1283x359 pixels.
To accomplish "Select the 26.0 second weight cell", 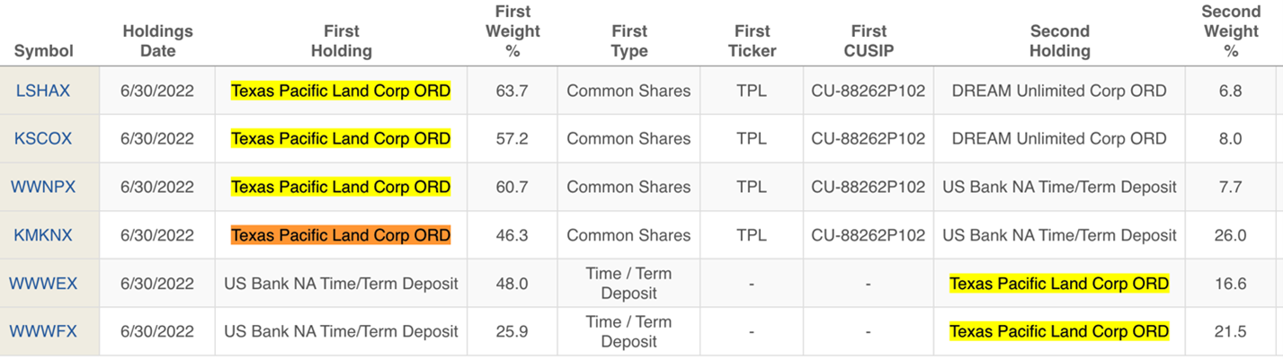I will coord(1230,235).
